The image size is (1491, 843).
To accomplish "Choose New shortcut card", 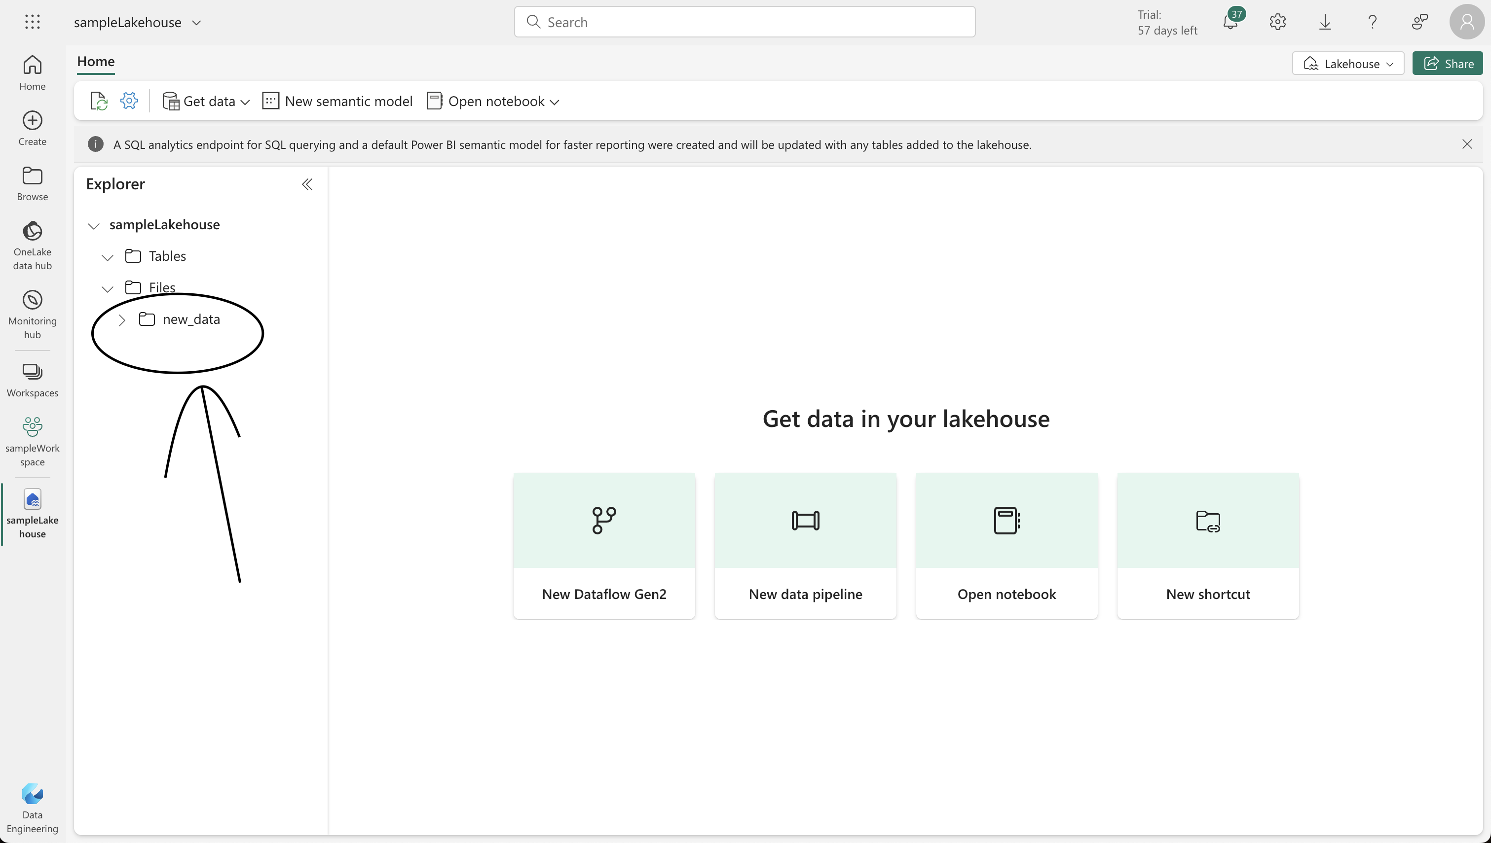I will point(1208,546).
